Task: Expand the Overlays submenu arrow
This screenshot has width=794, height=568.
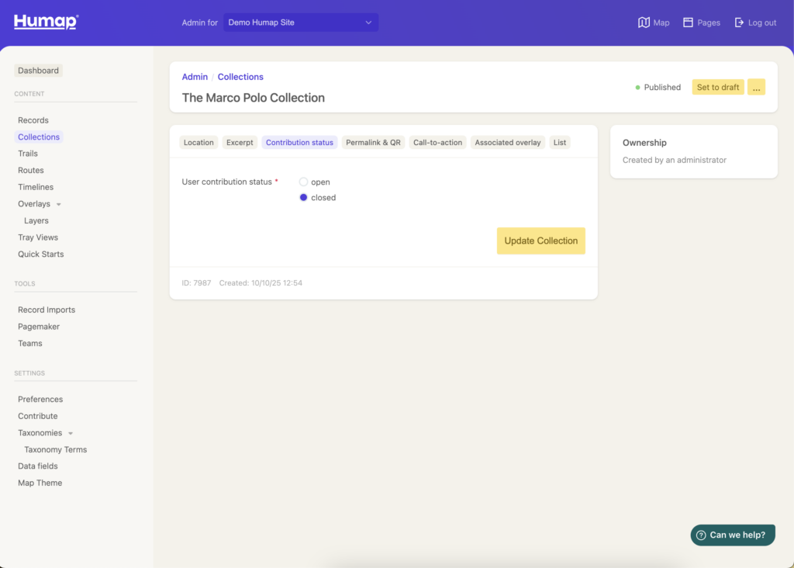Action: pyautogui.click(x=59, y=205)
